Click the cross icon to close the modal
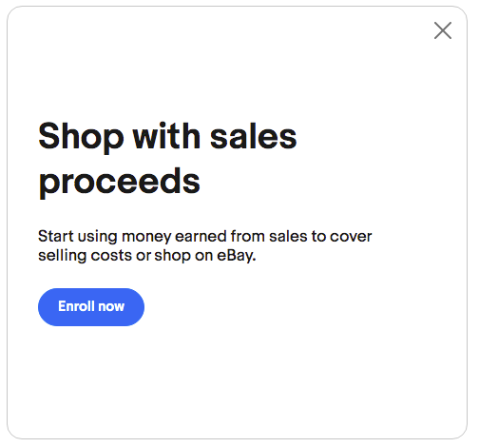 (x=443, y=30)
